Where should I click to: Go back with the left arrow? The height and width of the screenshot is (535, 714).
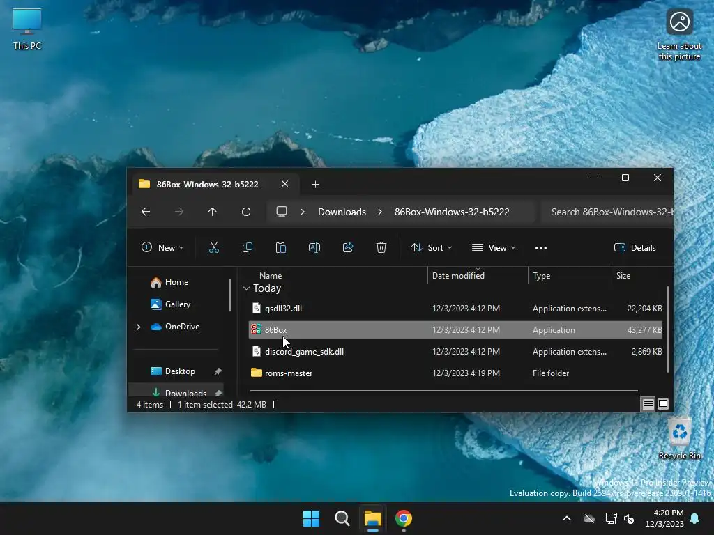coord(146,212)
